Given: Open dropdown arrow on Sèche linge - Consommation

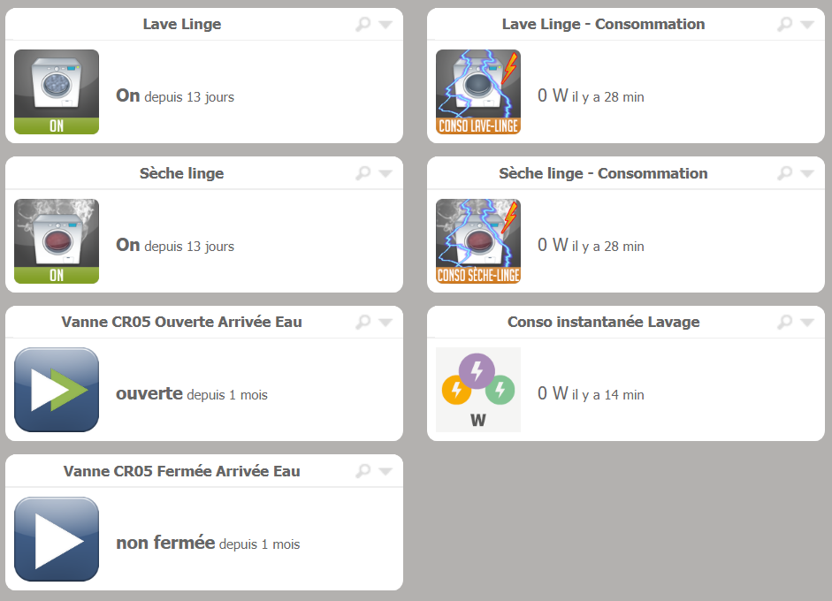Looking at the screenshot, I should [x=806, y=174].
